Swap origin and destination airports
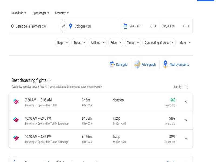Viewport: 216px width, 162px height. pyautogui.click(x=63, y=26)
